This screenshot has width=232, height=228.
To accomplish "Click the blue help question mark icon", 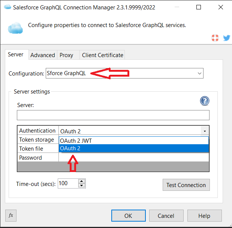I will point(205,101).
